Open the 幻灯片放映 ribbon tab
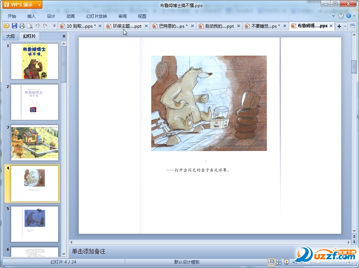 pyautogui.click(x=96, y=16)
